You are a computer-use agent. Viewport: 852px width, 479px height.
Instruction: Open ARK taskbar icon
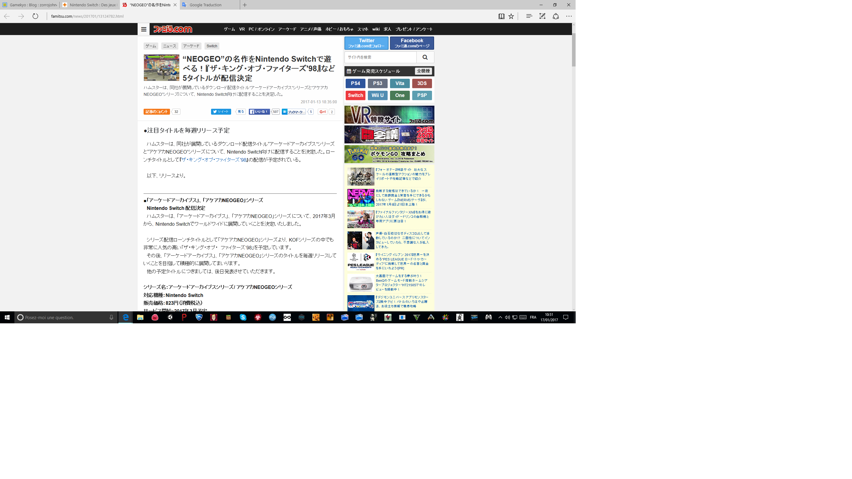click(431, 317)
